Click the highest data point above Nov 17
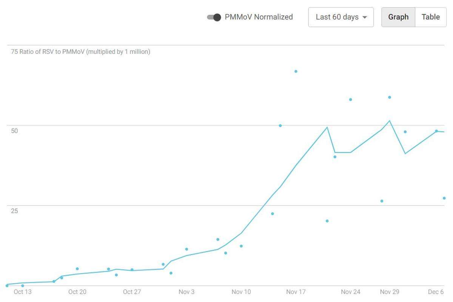 pyautogui.click(x=296, y=71)
